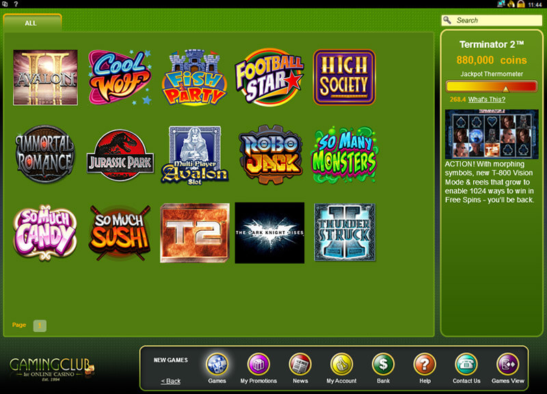Launch the Robo Jack game
This screenshot has width=547, height=394.
tap(269, 154)
